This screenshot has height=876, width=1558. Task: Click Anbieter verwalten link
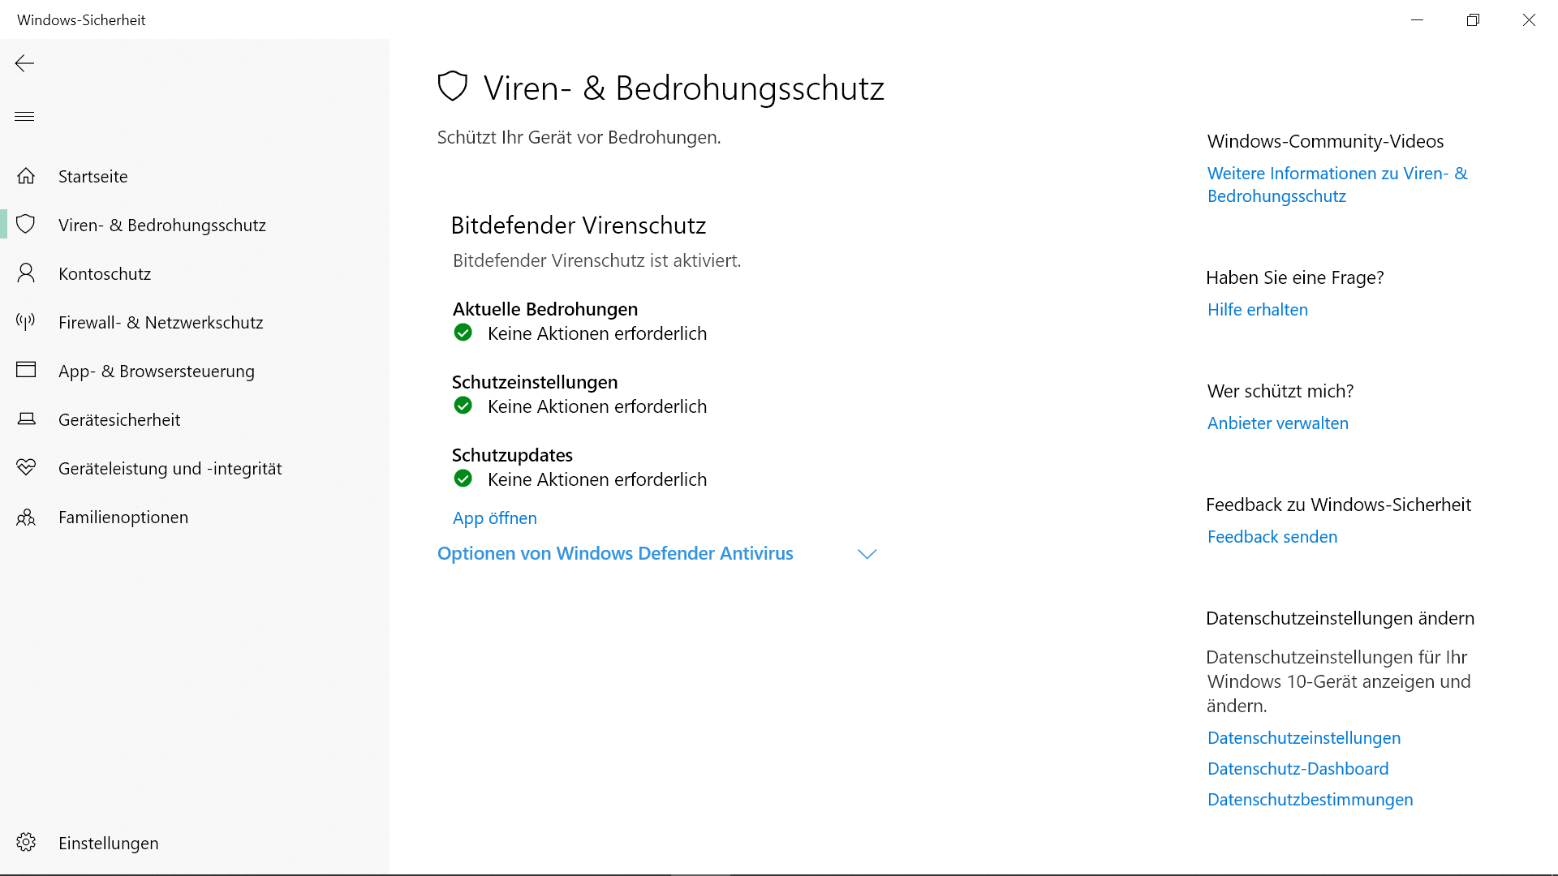point(1277,423)
